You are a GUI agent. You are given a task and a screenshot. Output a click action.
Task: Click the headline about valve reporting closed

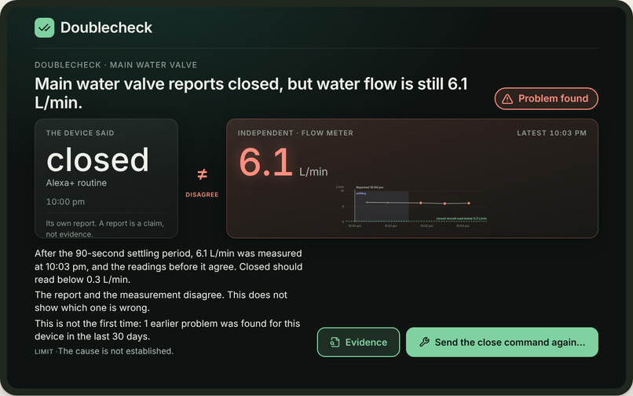pos(251,93)
